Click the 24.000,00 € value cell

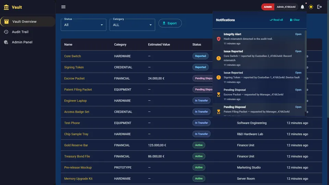tap(156, 78)
